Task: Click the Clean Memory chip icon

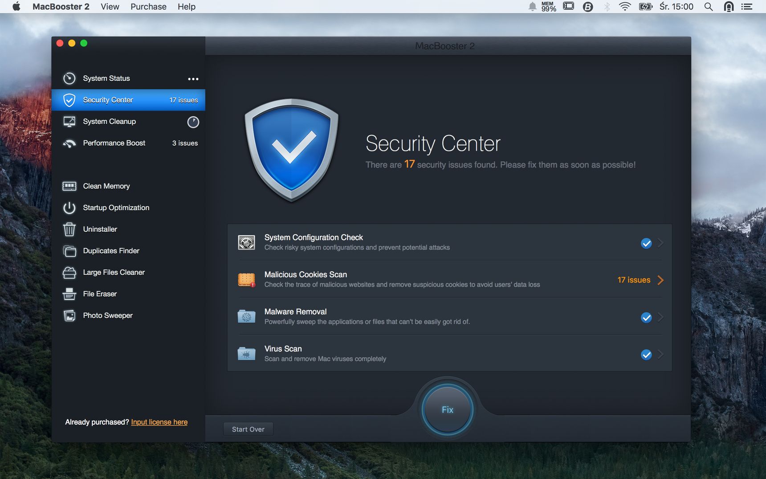Action: click(x=69, y=186)
